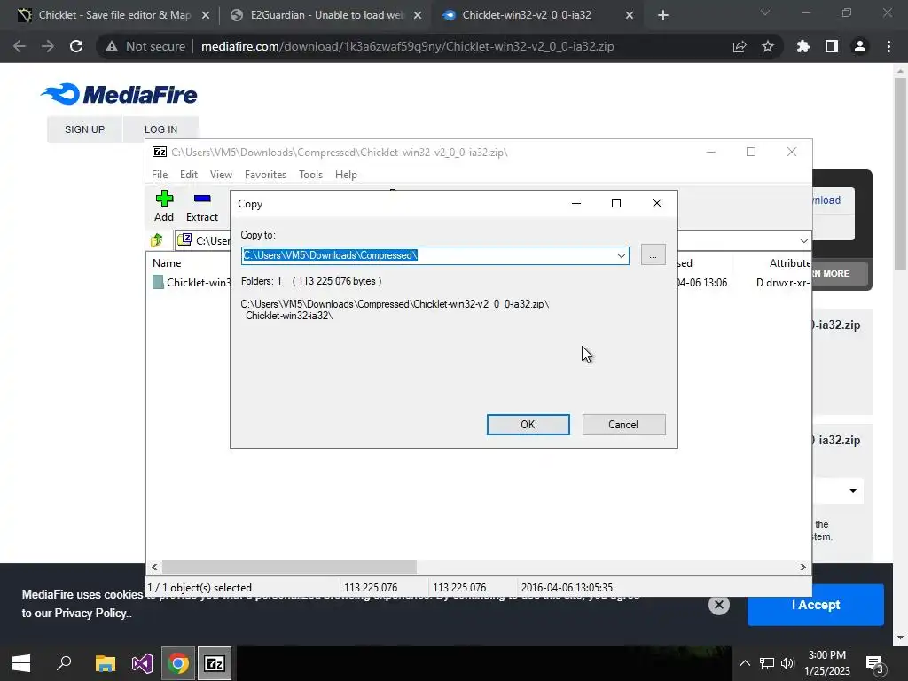
Task: Click the Not secure warning icon
Action: (112, 46)
